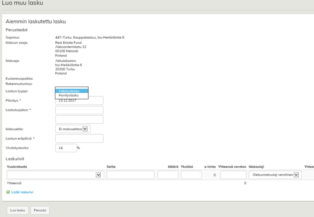Select the Viivästyskorko percentage field
This screenshot has height=217, width=314.
(66, 148)
